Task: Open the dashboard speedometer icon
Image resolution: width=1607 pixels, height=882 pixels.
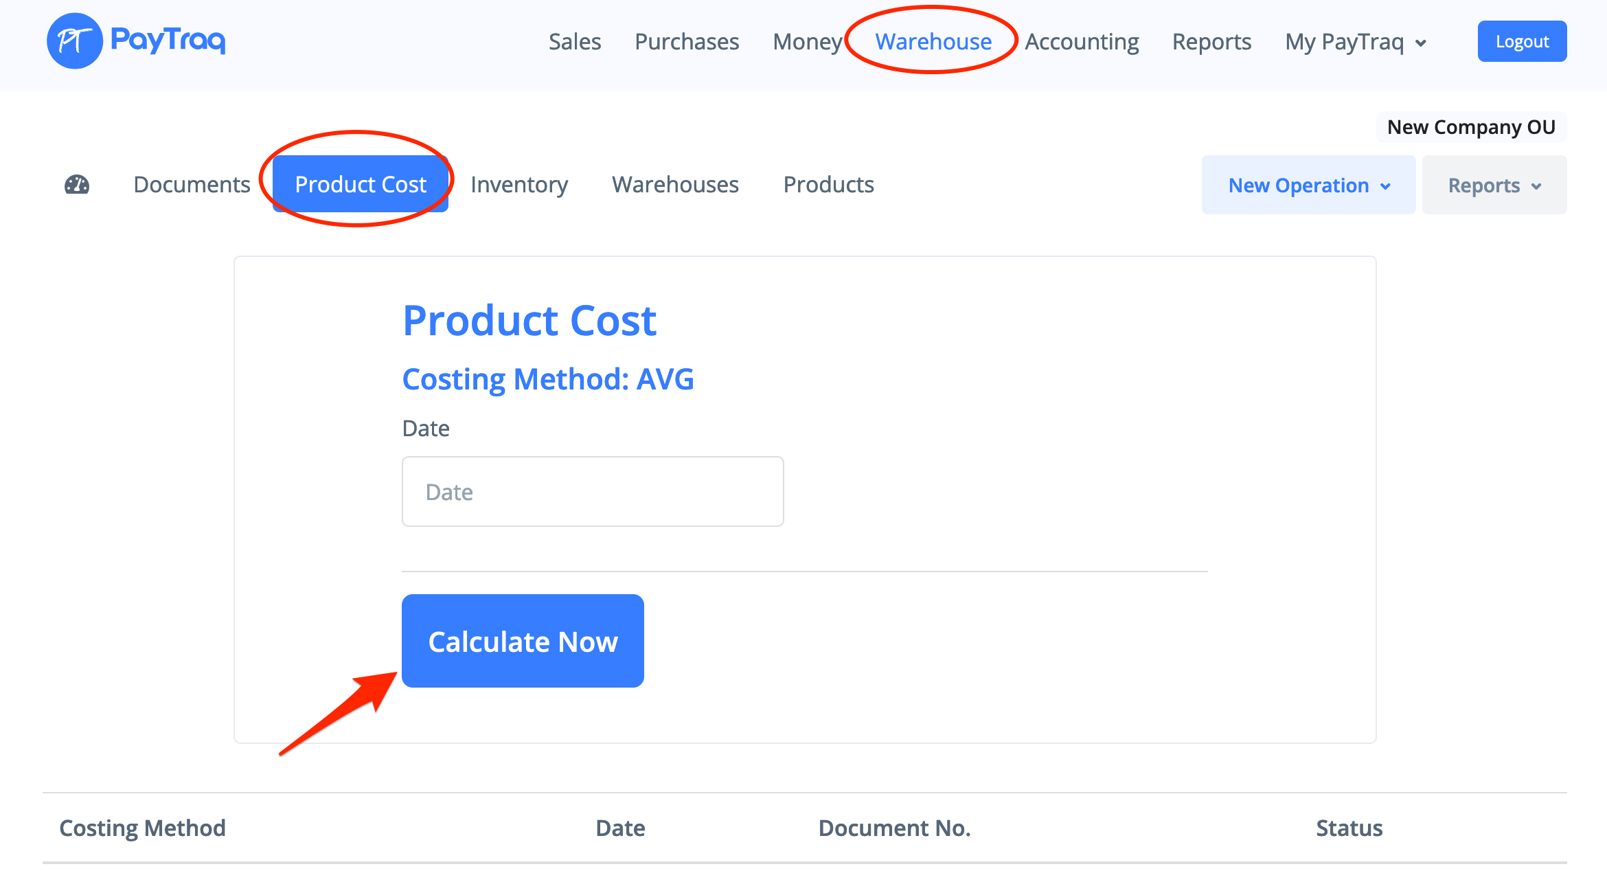Action: pos(77,185)
